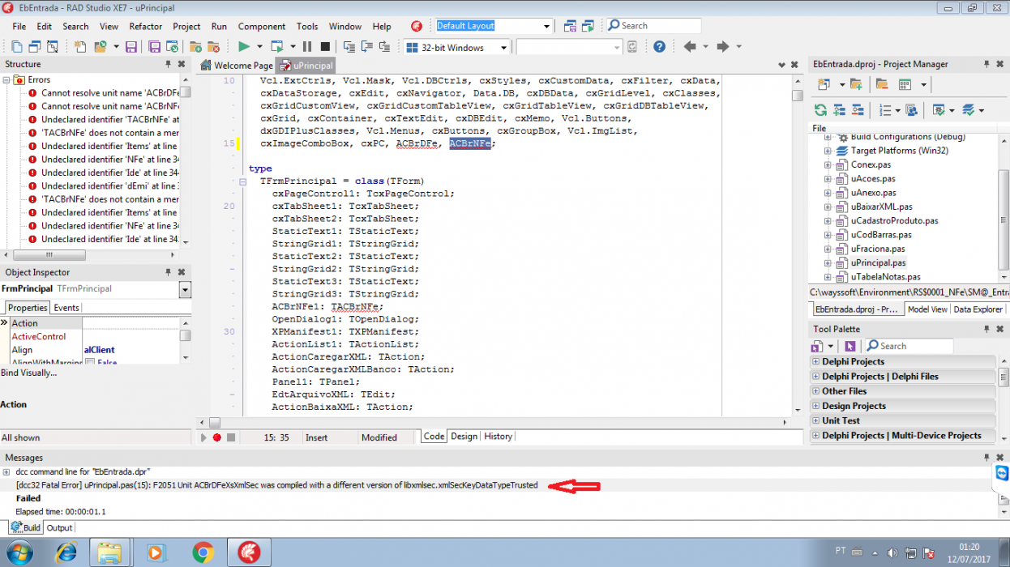Select uBaixarXML.pas in Project Manager
This screenshot has width=1010, height=567.
pyautogui.click(x=881, y=207)
